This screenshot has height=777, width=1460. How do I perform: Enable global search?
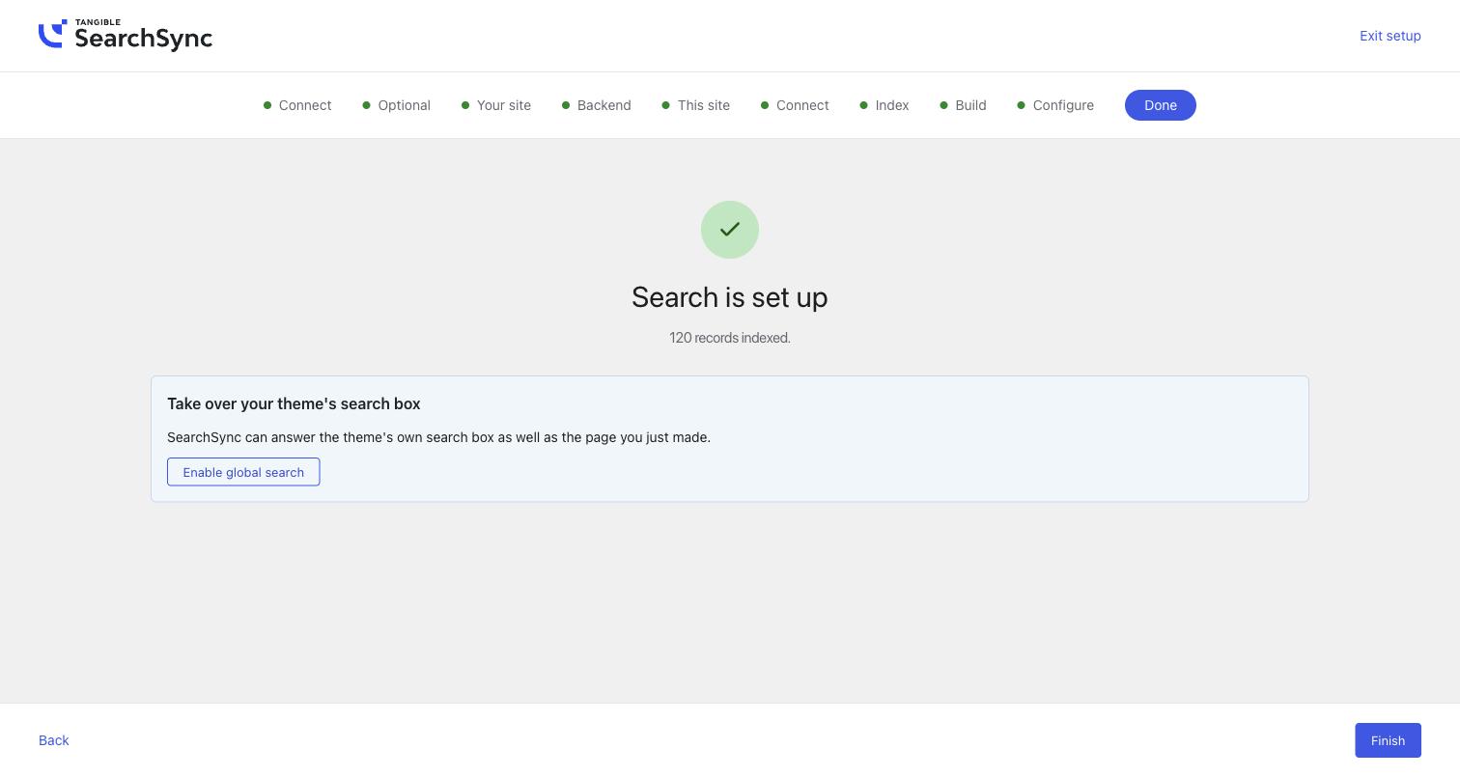coord(243,472)
